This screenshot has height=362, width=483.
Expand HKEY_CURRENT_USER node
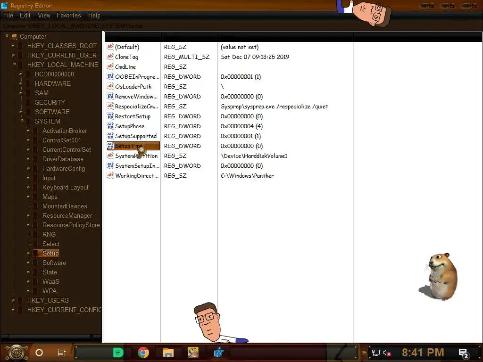(13, 56)
